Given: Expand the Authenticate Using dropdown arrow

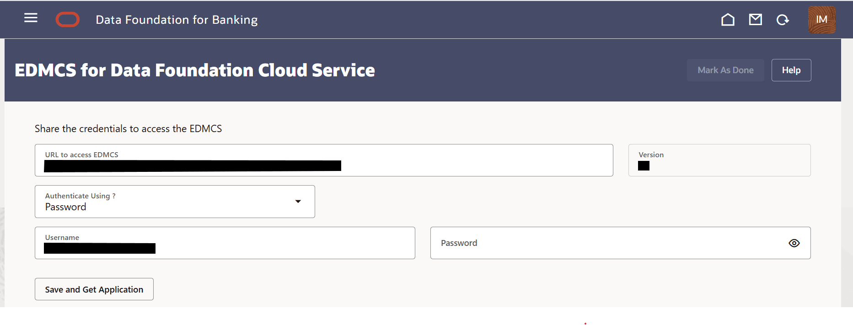Looking at the screenshot, I should [298, 202].
